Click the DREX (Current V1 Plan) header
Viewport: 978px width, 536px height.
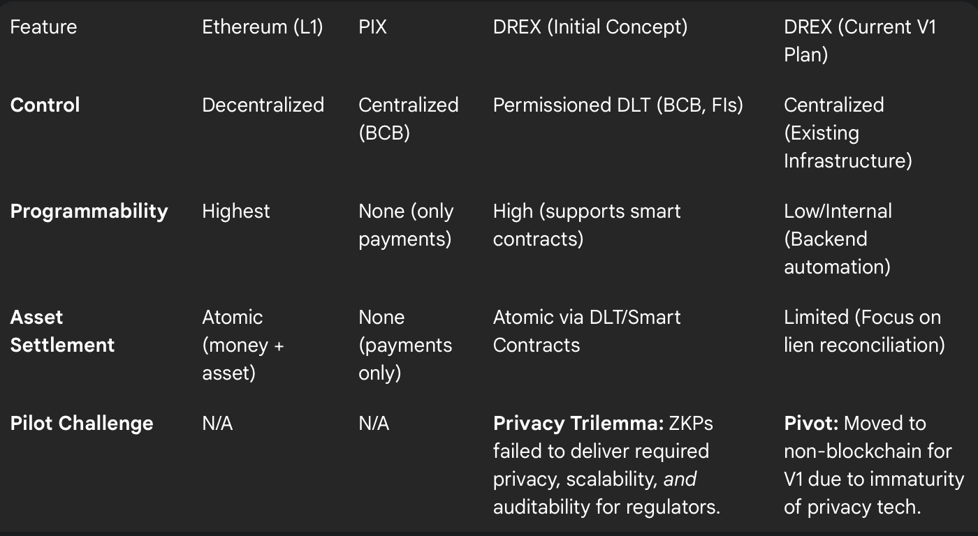860,41
